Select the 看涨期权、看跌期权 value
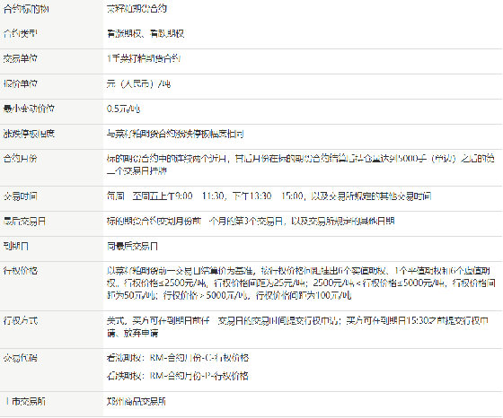Screen dimensions: 503x418 [146, 33]
